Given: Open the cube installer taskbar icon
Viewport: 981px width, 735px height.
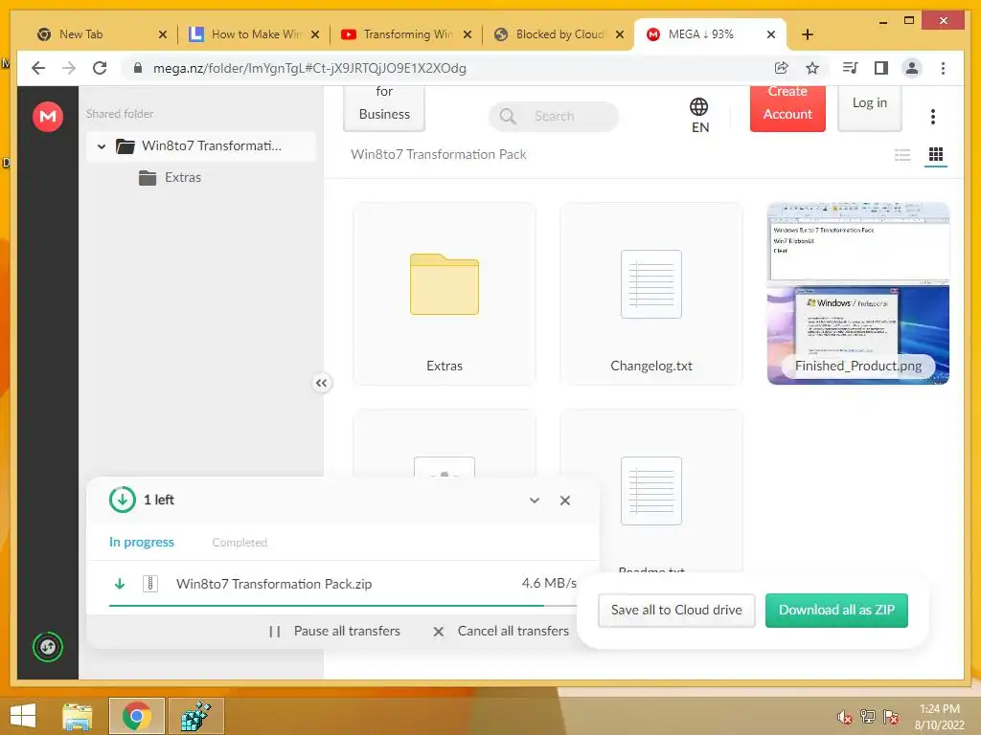Looking at the screenshot, I should [195, 716].
